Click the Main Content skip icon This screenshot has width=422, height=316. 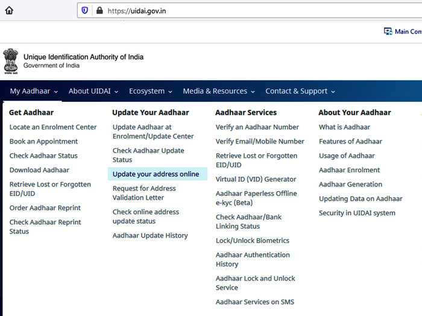tap(388, 31)
